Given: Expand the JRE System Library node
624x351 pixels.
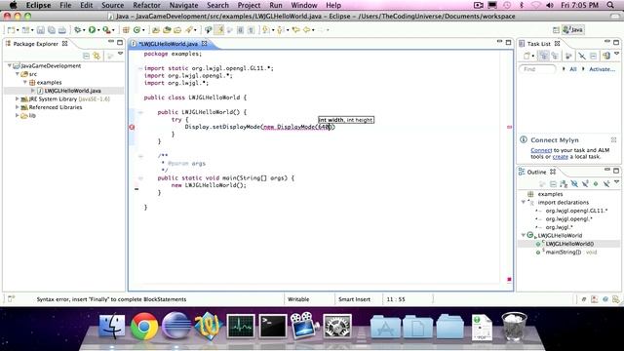Looking at the screenshot, I should 18,98.
